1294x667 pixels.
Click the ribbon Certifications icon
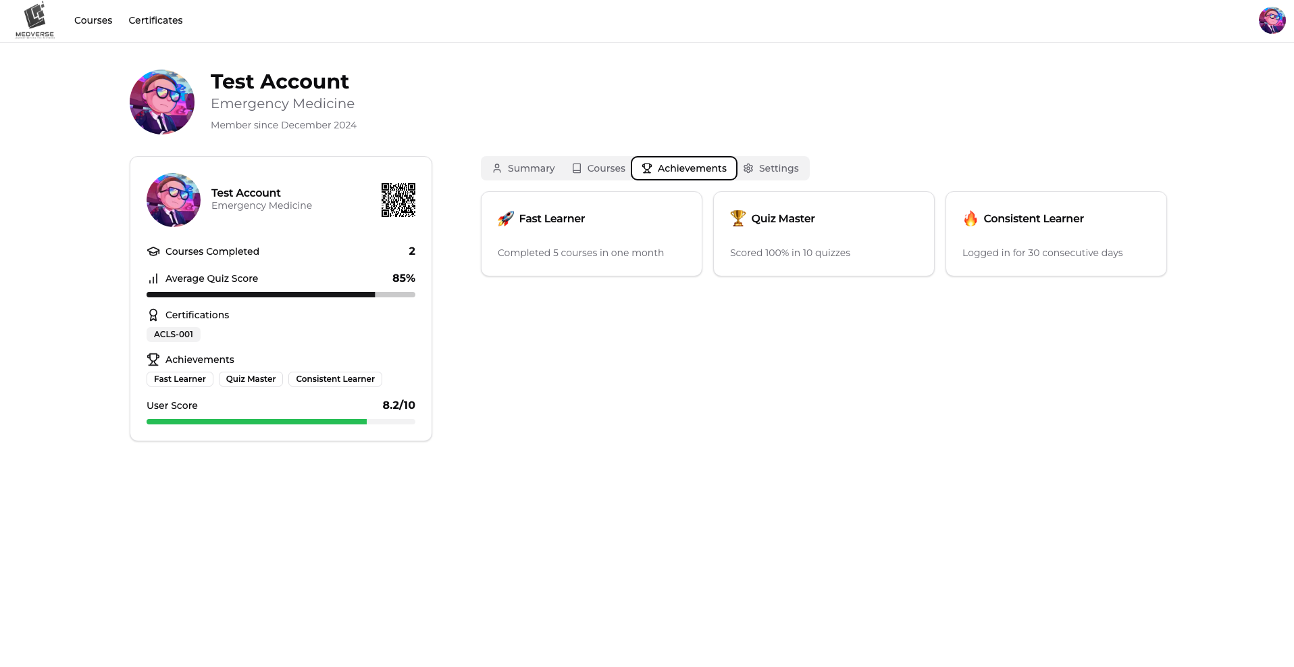pyautogui.click(x=153, y=315)
